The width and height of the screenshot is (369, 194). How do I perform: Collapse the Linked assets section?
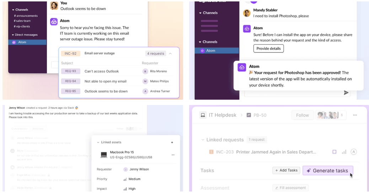98,142
